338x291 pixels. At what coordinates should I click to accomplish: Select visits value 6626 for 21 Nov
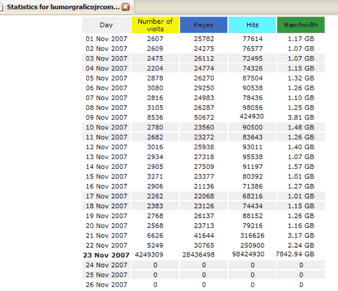tap(155, 236)
